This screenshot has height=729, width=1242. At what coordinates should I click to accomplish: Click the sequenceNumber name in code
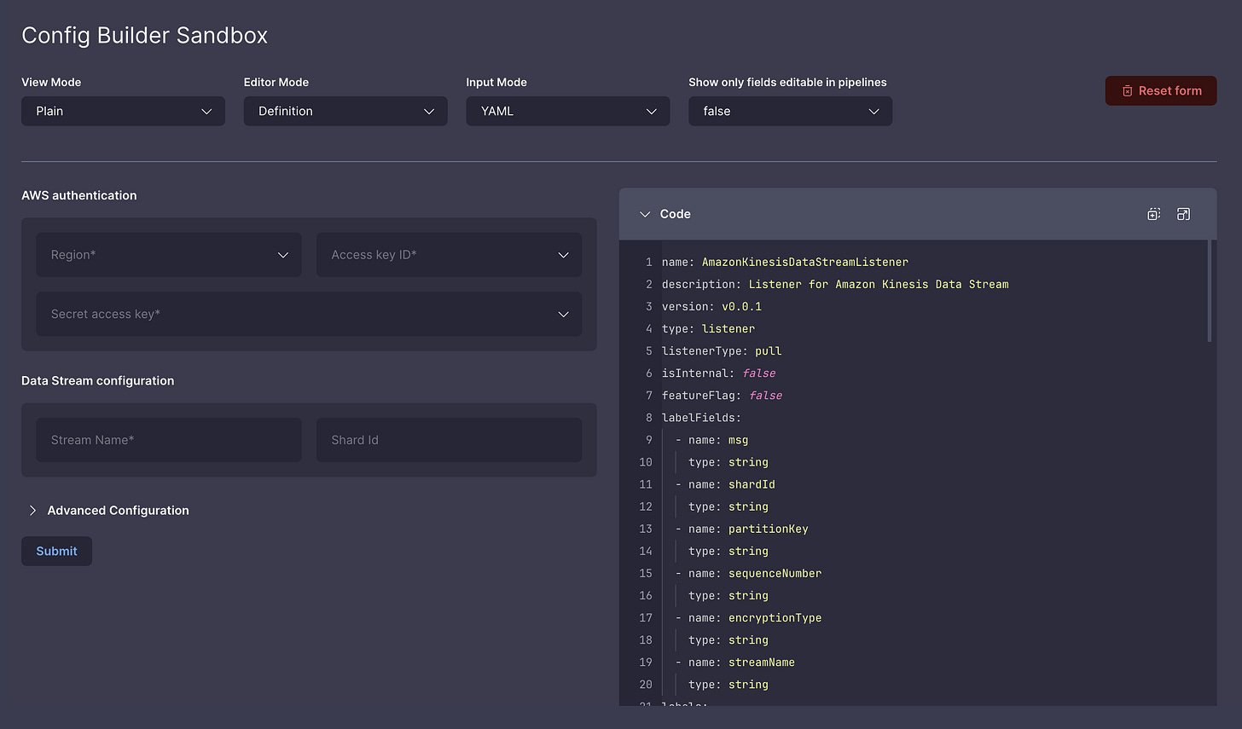tap(775, 573)
